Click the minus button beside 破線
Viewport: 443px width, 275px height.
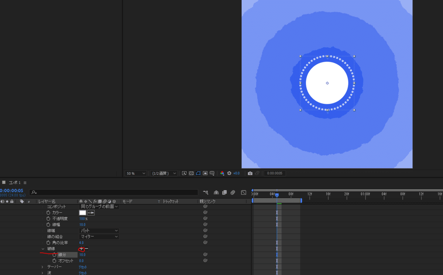point(87,249)
